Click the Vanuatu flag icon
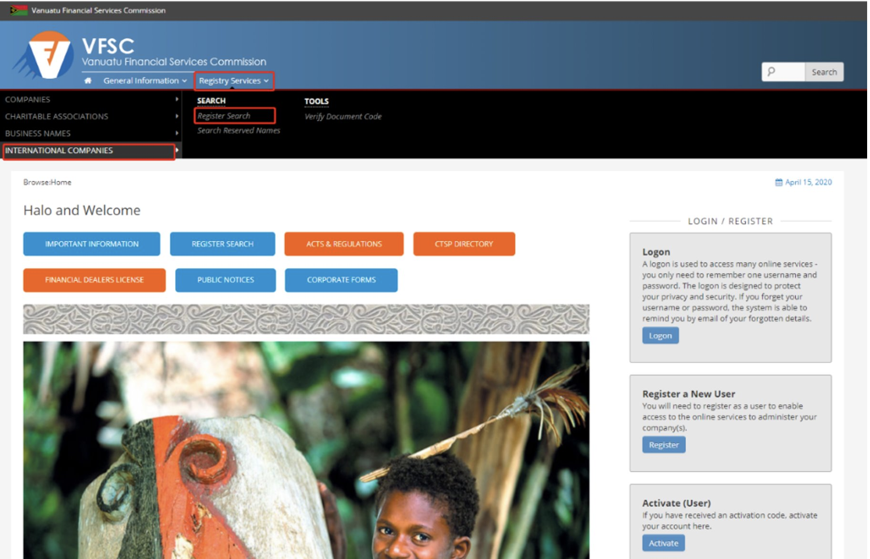Image resolution: width=870 pixels, height=559 pixels. tap(19, 10)
